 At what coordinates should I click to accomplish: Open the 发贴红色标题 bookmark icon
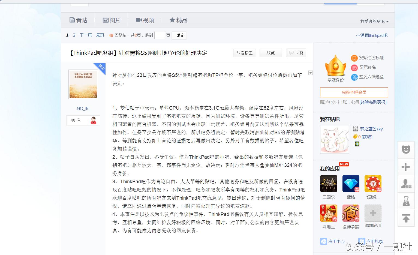[354, 58]
